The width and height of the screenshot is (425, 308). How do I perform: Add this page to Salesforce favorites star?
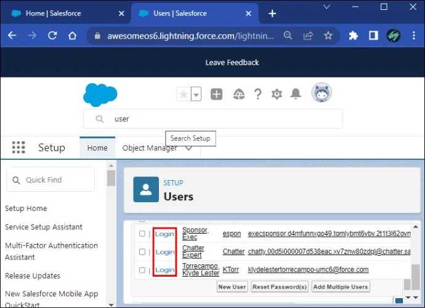(x=184, y=95)
